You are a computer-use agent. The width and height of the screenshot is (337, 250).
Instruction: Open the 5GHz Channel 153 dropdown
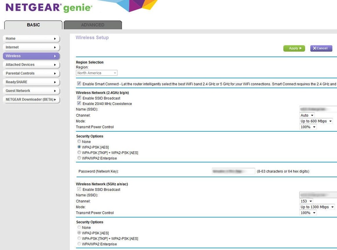(x=306, y=201)
